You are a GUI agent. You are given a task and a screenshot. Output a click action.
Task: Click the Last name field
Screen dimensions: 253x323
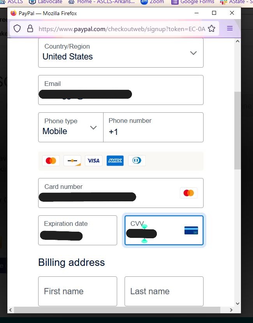[164, 291]
